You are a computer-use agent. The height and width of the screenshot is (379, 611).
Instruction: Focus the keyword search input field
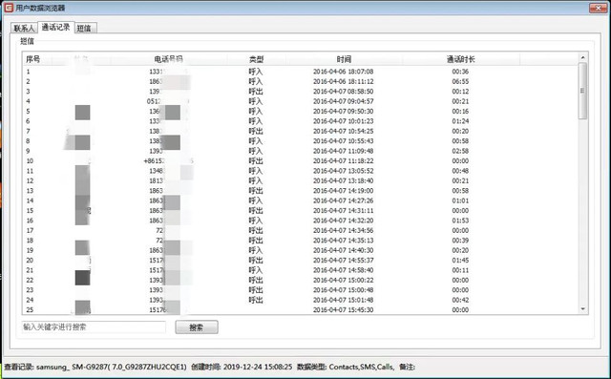[x=94, y=327]
